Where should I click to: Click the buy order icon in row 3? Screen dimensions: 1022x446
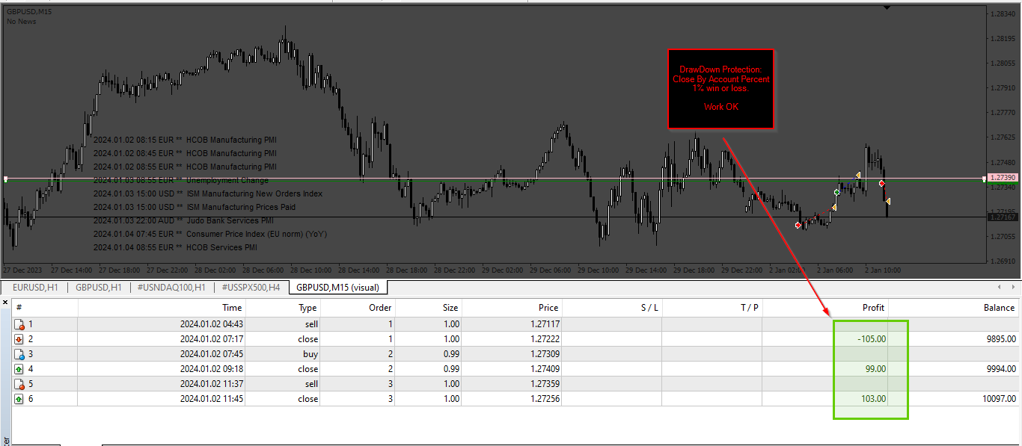click(19, 354)
